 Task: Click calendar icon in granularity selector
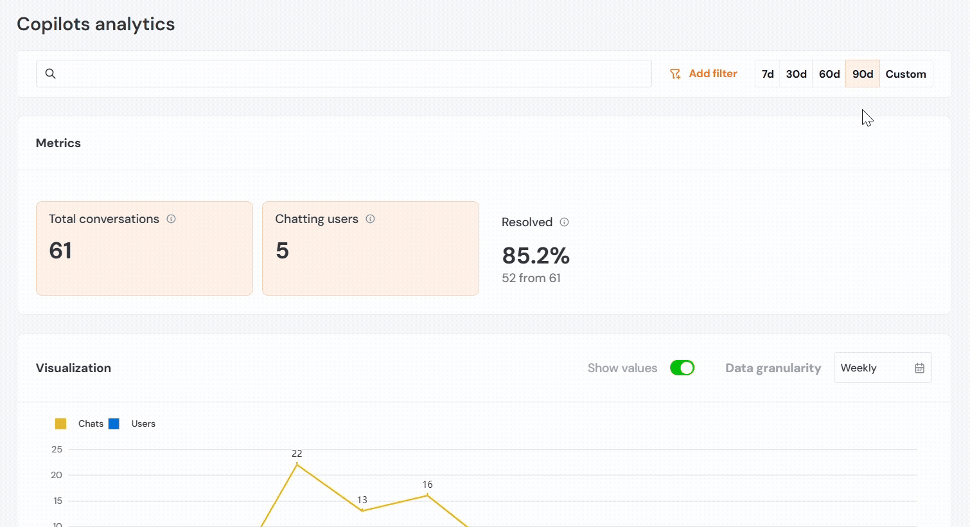click(x=919, y=368)
